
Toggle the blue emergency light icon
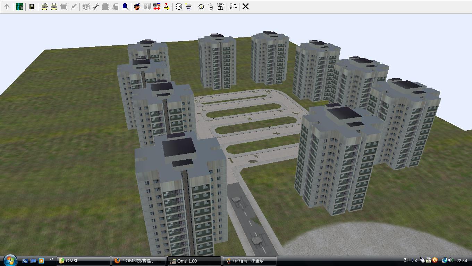pyautogui.click(x=125, y=7)
